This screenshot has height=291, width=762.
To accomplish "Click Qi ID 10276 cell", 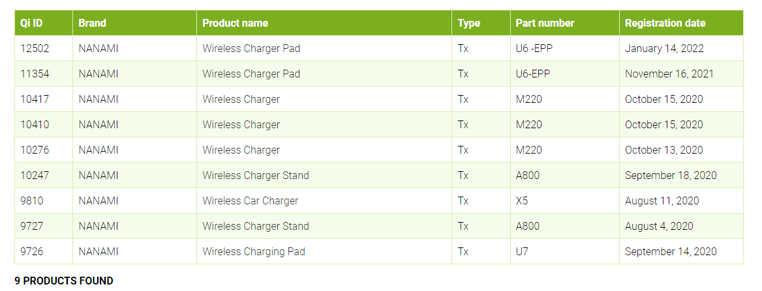I will click(x=35, y=150).
